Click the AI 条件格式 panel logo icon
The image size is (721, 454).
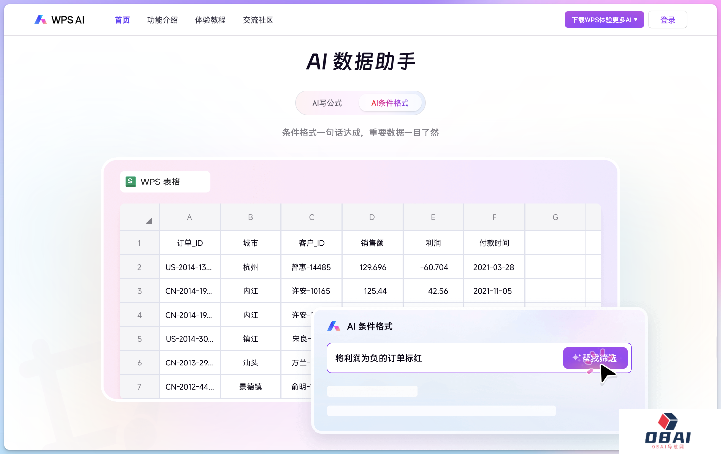point(334,326)
